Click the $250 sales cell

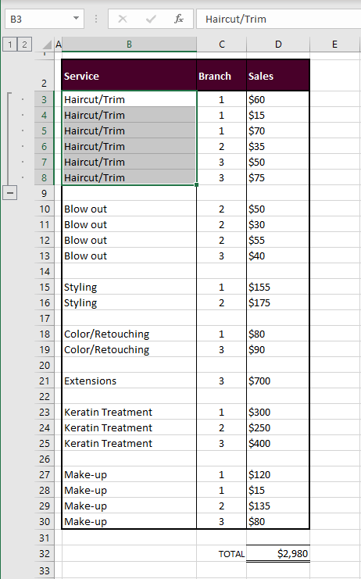278,427
